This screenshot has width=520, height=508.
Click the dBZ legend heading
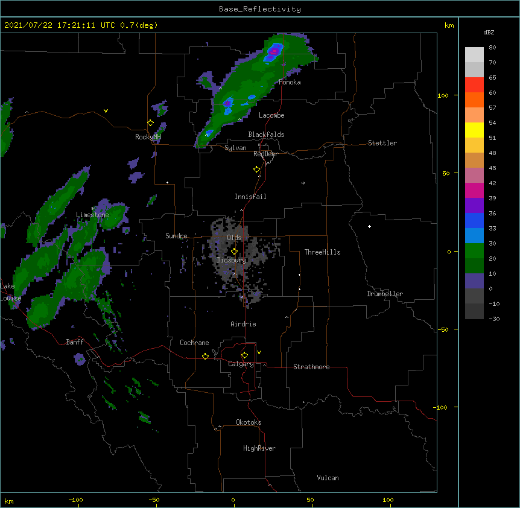pos(489,33)
